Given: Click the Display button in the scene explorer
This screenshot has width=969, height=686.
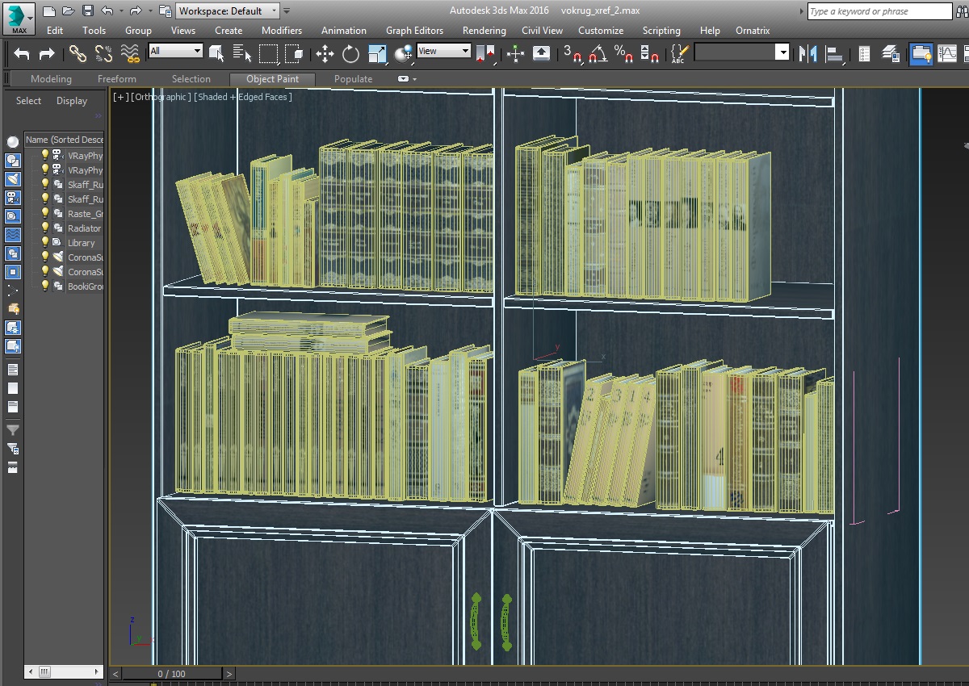Looking at the screenshot, I should click(x=72, y=101).
